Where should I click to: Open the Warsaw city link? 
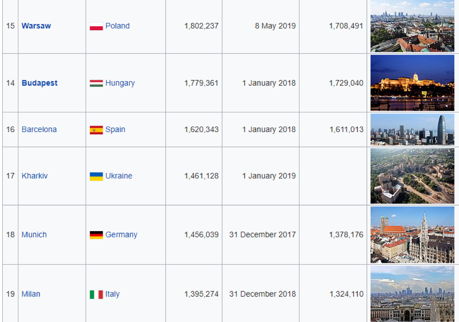pos(36,26)
